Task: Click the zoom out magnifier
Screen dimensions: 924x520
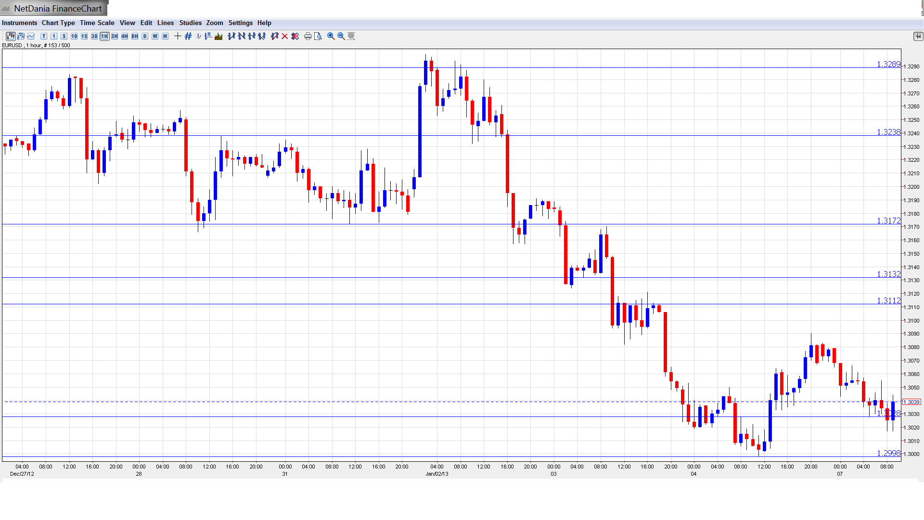Action: 341,36
